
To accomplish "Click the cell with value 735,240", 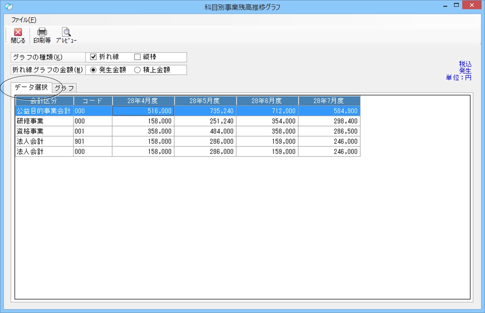I will (205, 111).
